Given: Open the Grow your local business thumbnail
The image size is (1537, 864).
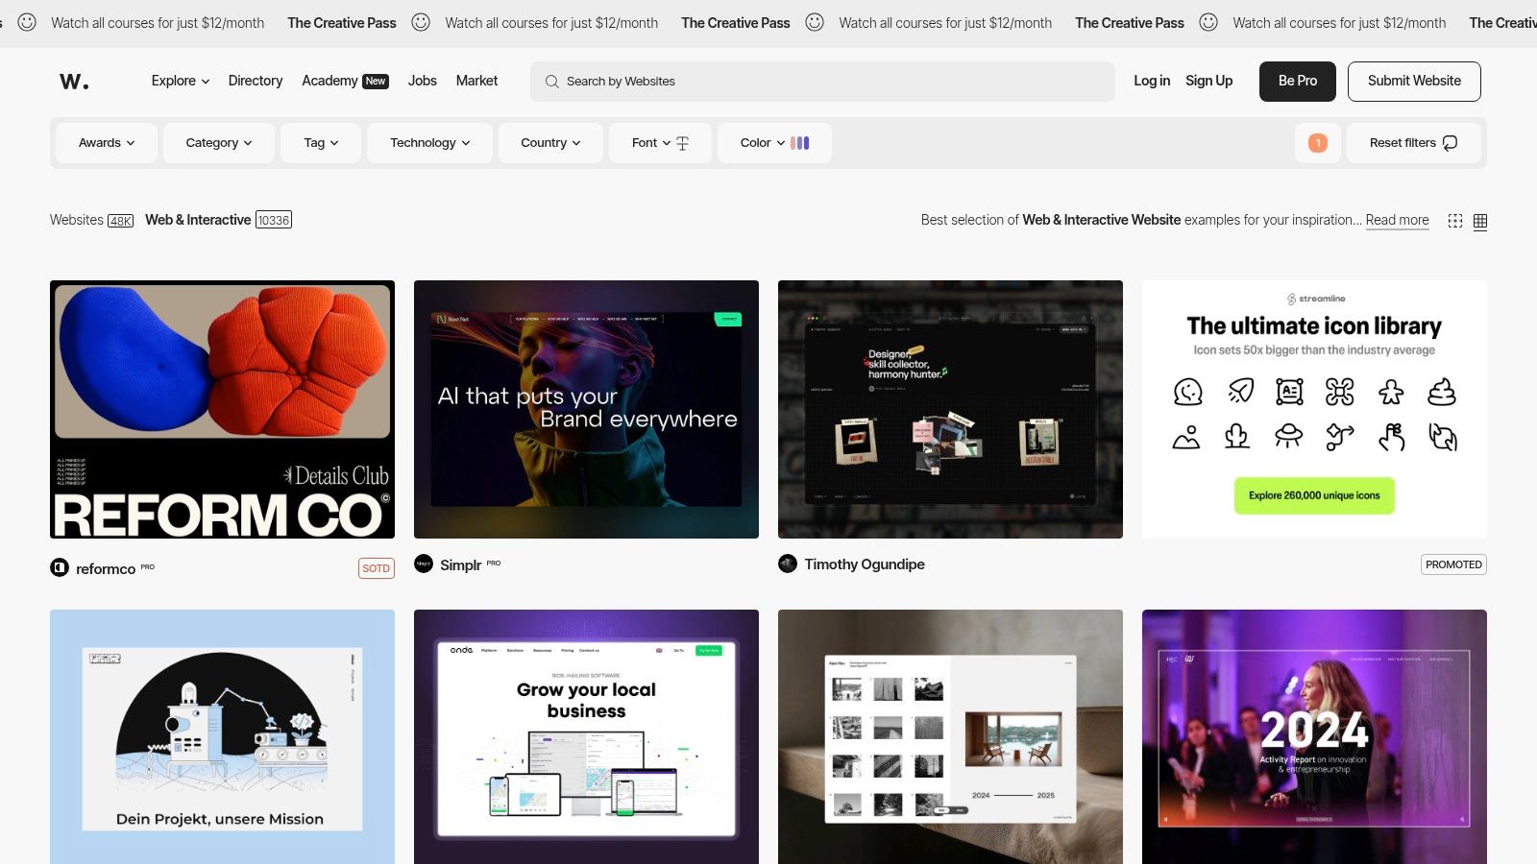Looking at the screenshot, I should [x=586, y=736].
